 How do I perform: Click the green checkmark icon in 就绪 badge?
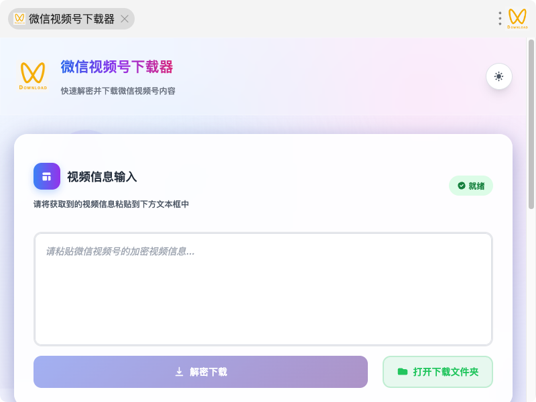coord(462,186)
